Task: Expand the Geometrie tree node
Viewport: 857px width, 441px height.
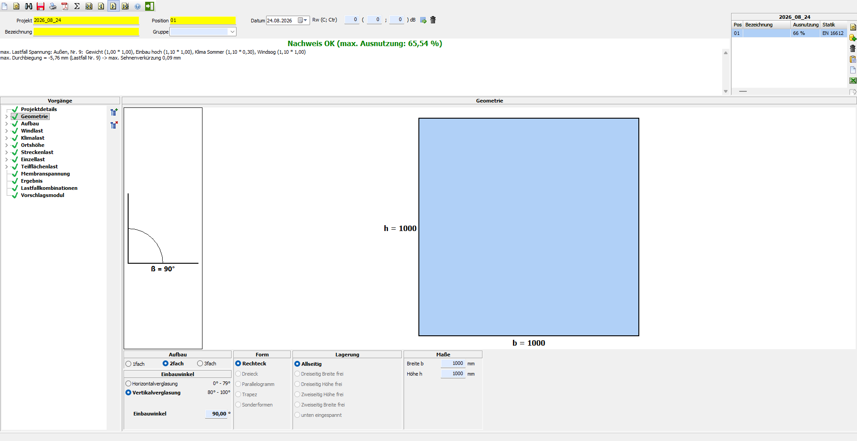Action: (6, 116)
